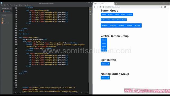Viewport: 170px width, 96px height.
Task: Collapse the code fold at line 85
Action: pyautogui.click(x=18, y=37)
